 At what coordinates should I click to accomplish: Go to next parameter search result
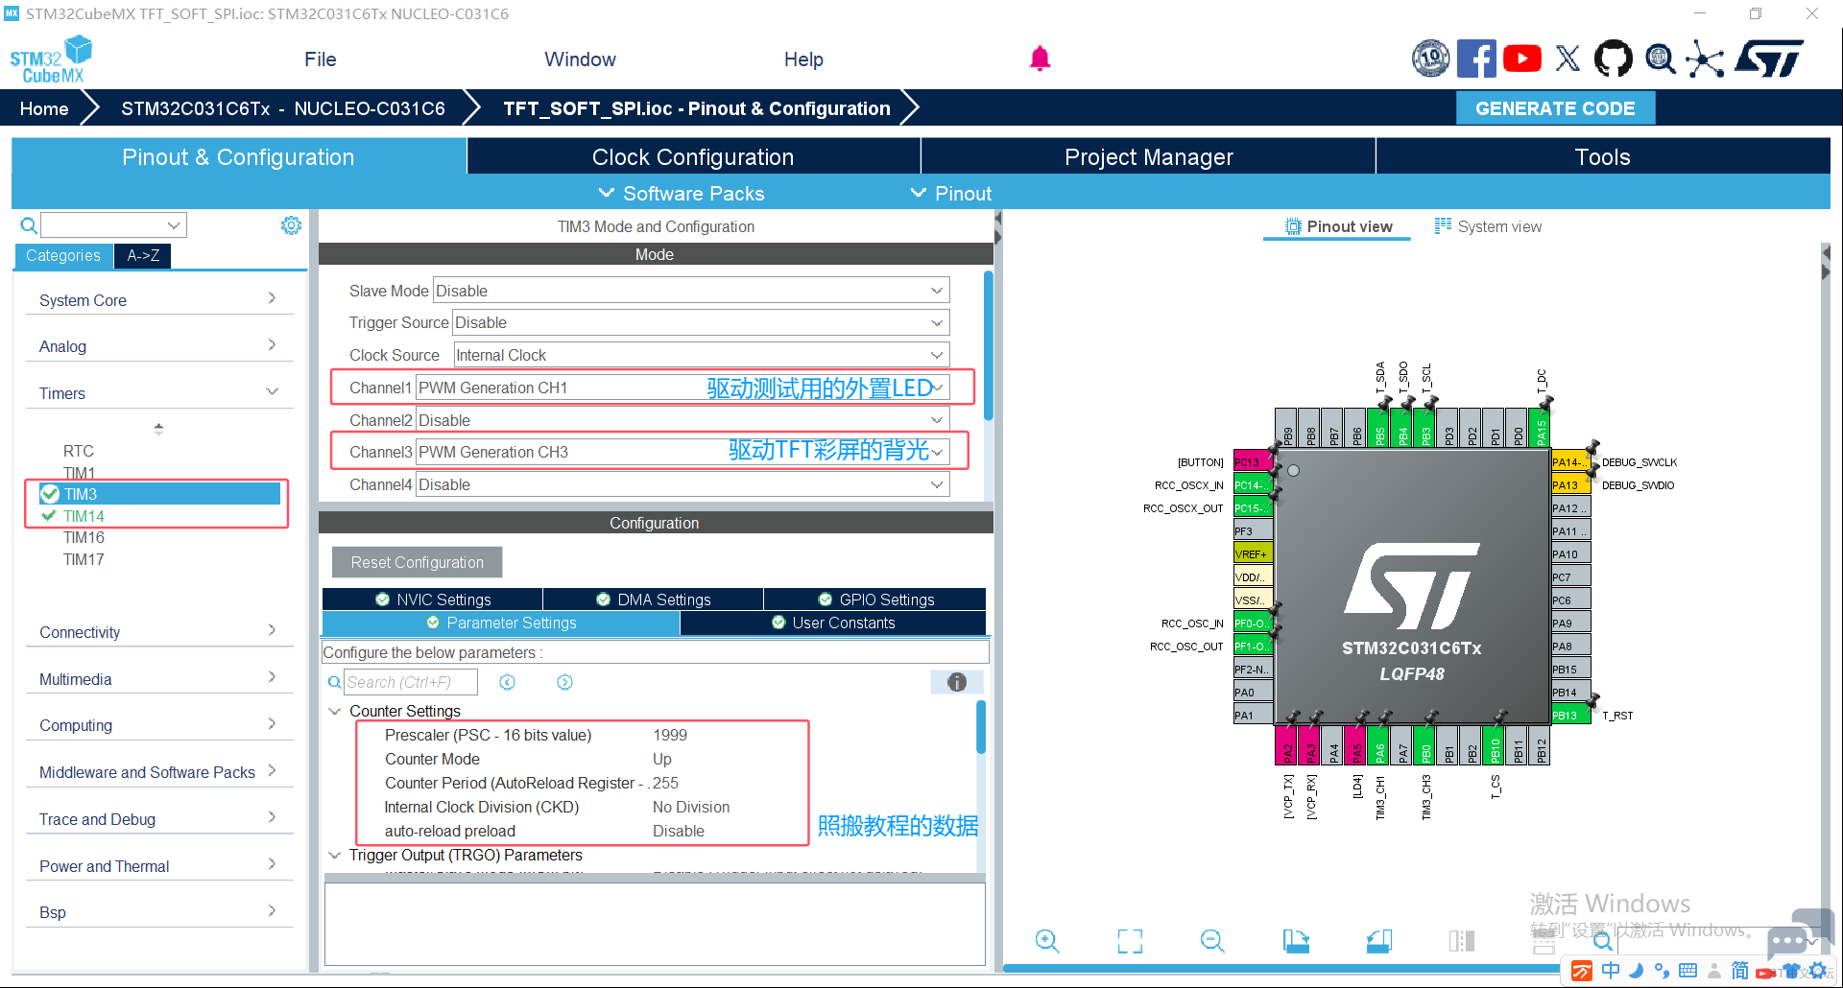pyautogui.click(x=565, y=682)
